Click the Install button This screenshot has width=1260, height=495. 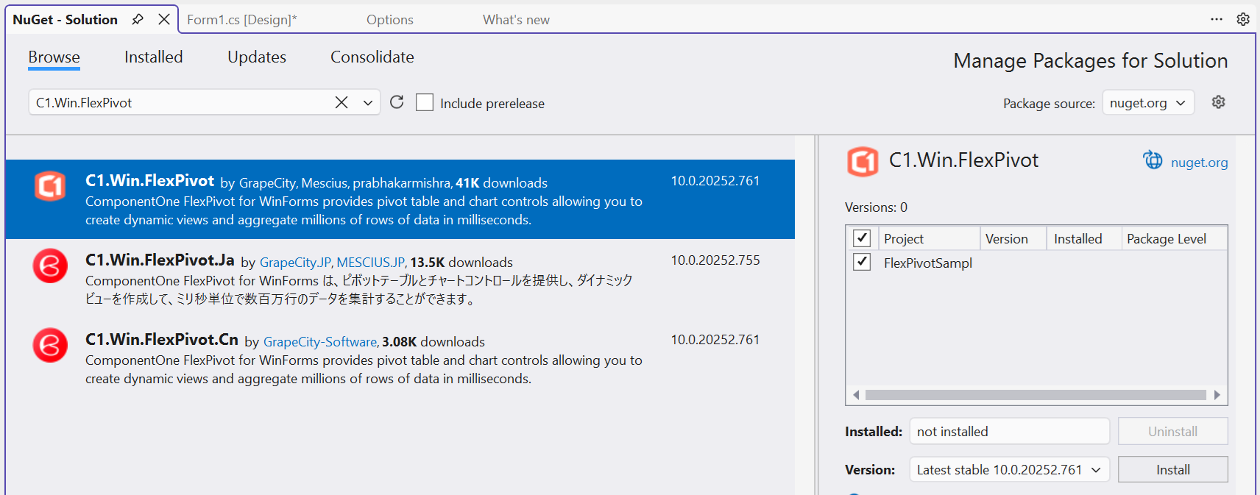point(1173,469)
